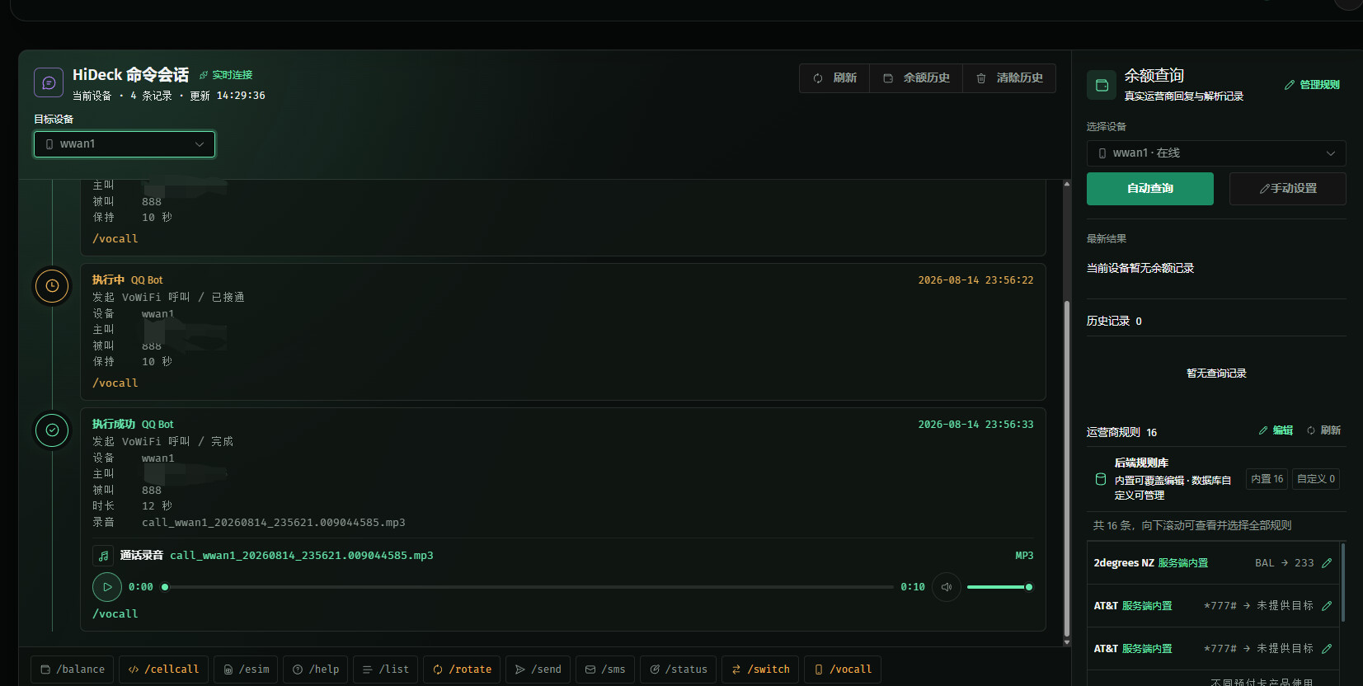This screenshot has width=1363, height=686.
Task: Open 管理规则 manage rules link
Action: [x=1312, y=85]
